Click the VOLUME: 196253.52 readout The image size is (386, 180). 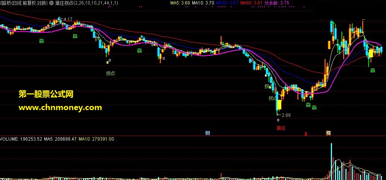pyautogui.click(x=21, y=139)
